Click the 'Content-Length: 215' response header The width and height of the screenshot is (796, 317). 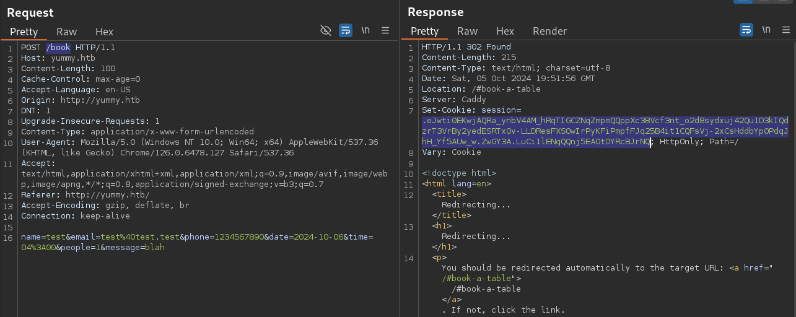point(469,58)
